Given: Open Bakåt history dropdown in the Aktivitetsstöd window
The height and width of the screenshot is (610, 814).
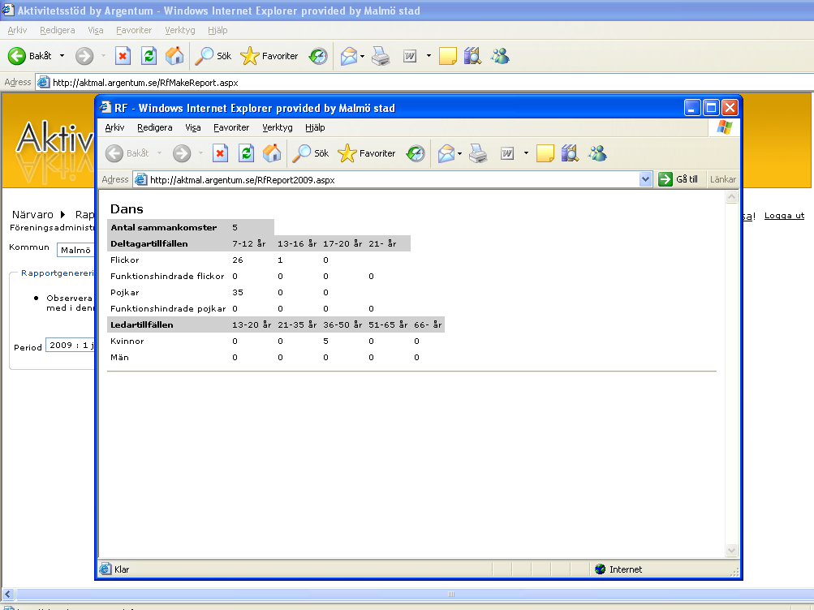Looking at the screenshot, I should tap(62, 56).
